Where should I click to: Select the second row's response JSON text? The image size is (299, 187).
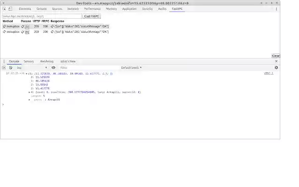pyautogui.click(x=81, y=32)
